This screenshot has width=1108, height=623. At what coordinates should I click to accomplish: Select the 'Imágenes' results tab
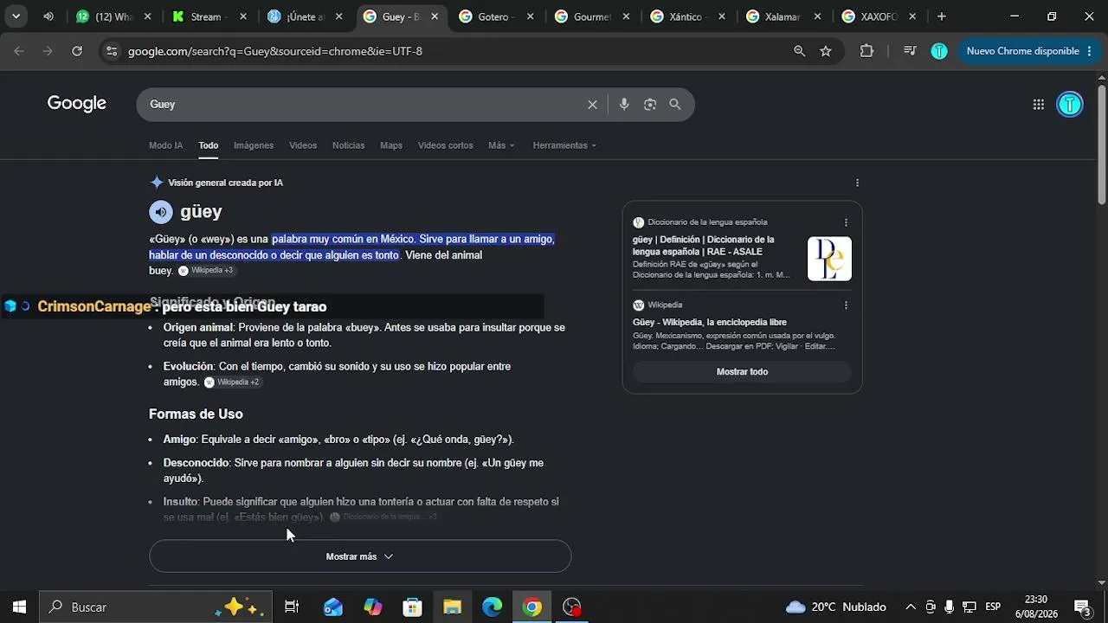coord(254,145)
